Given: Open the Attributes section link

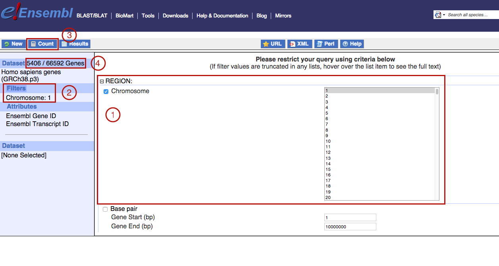Looking at the screenshot, I should click(x=22, y=107).
